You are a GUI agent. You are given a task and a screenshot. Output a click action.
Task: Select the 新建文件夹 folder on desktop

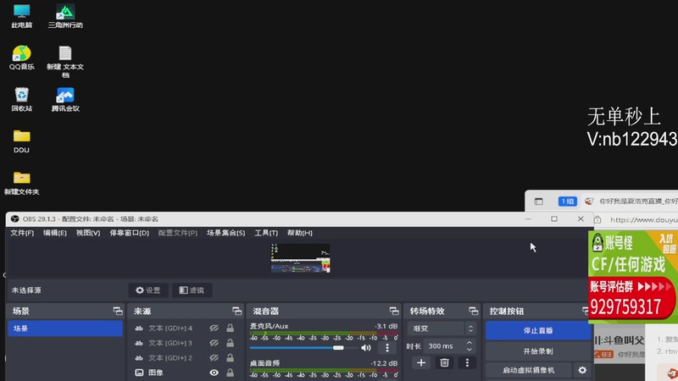pos(22,183)
